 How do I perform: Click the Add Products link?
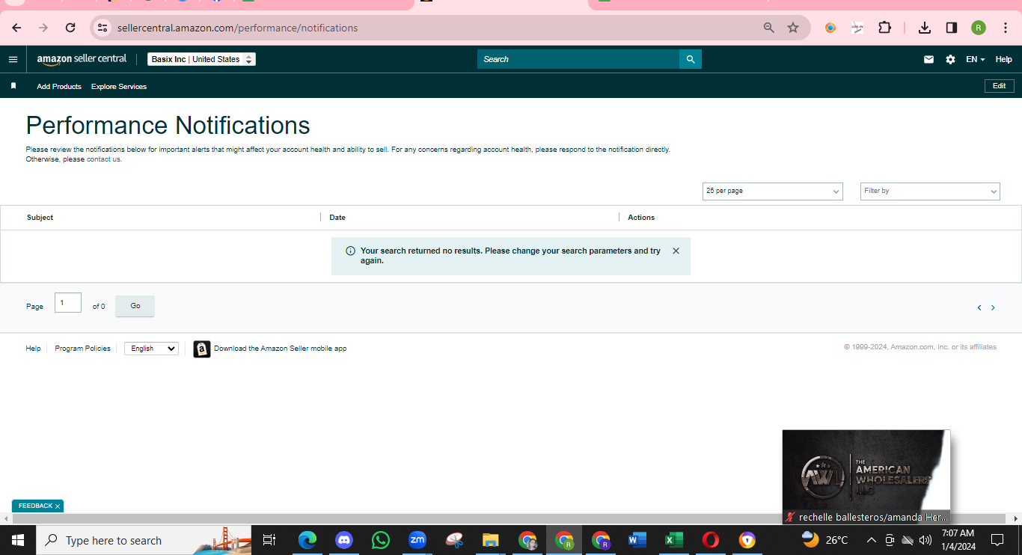pos(59,87)
